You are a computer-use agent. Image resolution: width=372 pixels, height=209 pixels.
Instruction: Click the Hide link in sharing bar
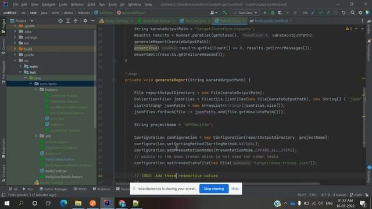click(x=235, y=189)
